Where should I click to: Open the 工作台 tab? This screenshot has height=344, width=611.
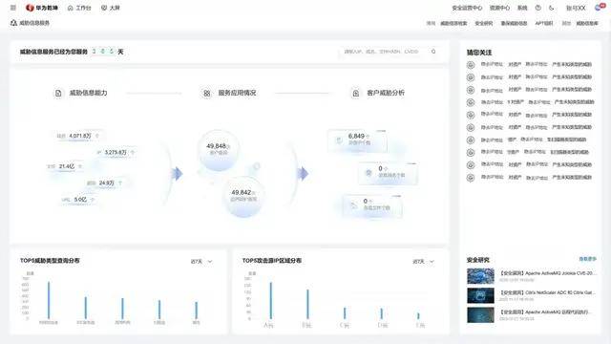coord(79,8)
